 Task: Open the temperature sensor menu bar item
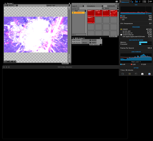coord(150,1)
